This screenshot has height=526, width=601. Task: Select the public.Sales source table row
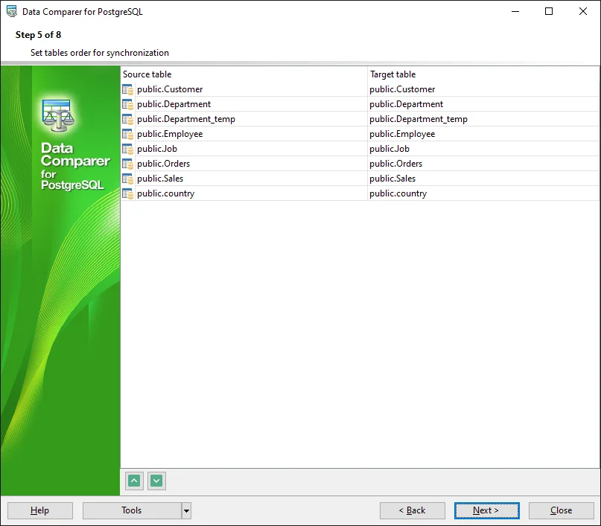160,179
